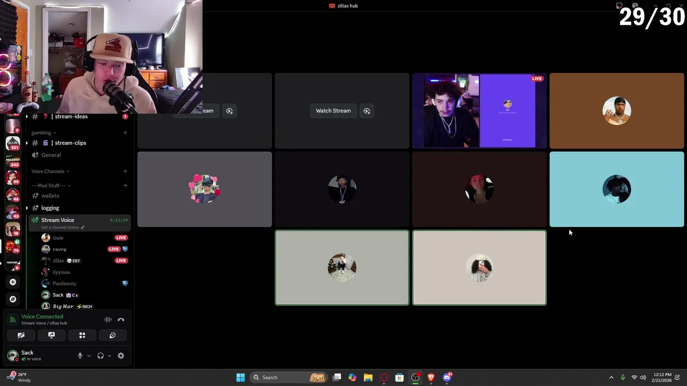The image size is (687, 386).
Task: Open the stream-ideas text channel
Action: tap(78, 116)
